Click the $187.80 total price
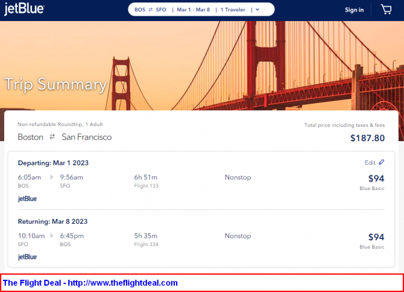The height and width of the screenshot is (292, 404). [367, 138]
